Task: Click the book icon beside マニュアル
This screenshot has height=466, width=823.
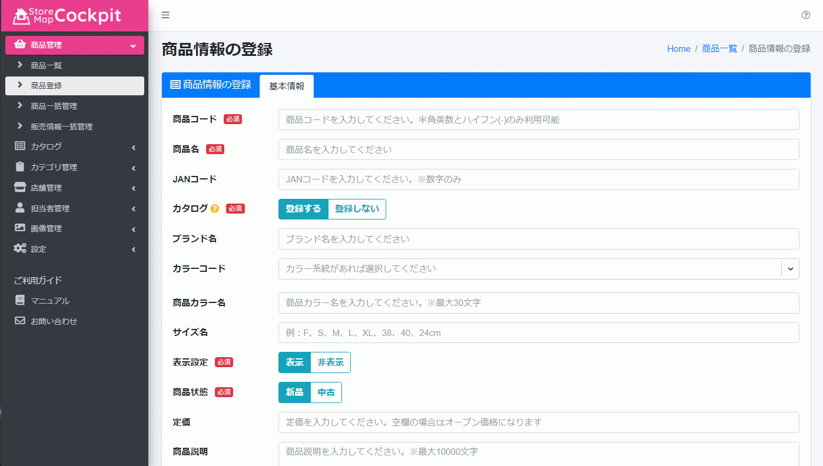Action: coord(19,300)
